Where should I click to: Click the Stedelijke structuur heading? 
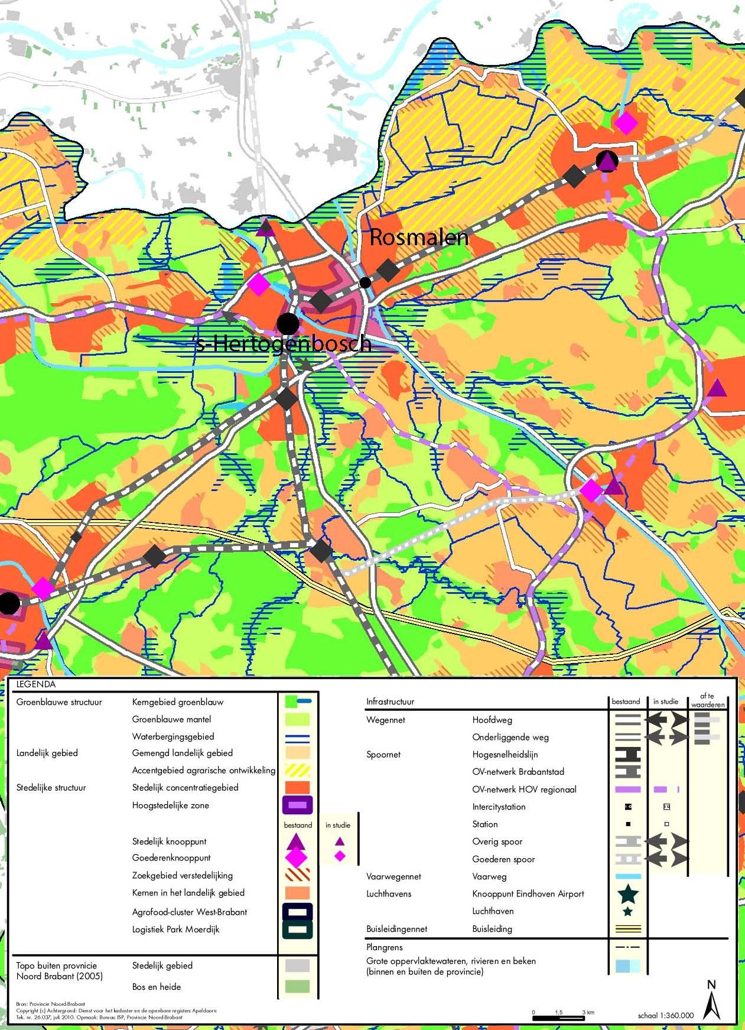point(51,788)
